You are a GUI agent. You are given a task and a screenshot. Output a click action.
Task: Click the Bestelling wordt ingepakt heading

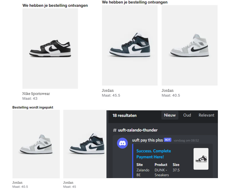[x=33, y=107]
